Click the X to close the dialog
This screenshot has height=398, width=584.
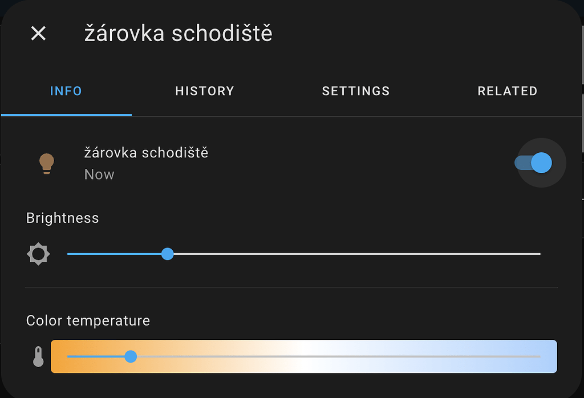(x=38, y=33)
